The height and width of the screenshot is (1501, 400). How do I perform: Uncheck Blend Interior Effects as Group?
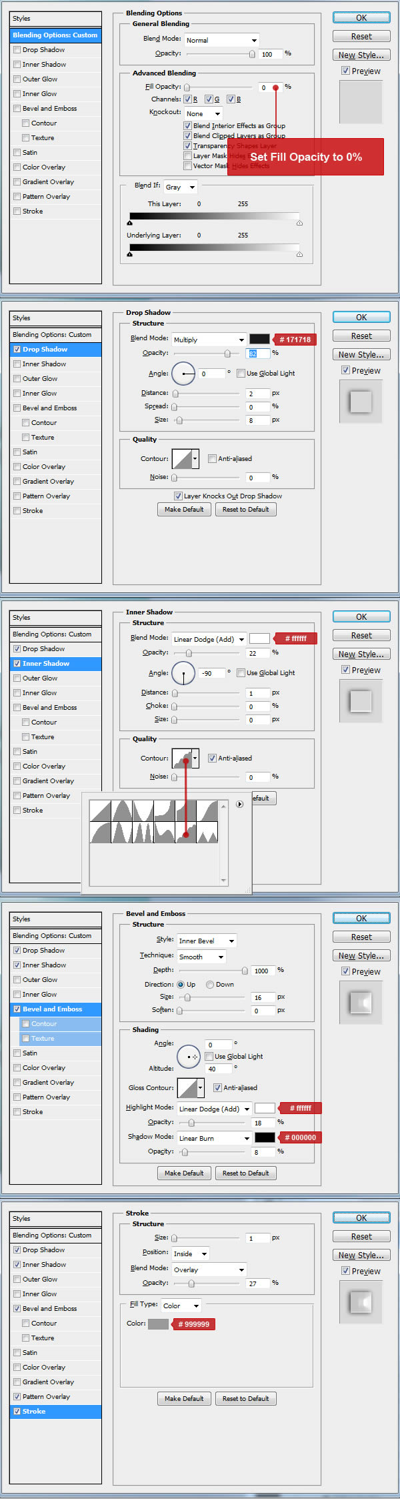(x=188, y=125)
